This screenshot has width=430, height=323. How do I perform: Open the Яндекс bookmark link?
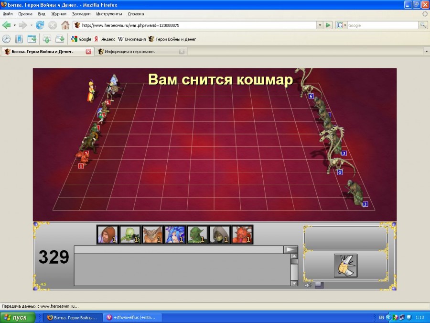(x=105, y=39)
